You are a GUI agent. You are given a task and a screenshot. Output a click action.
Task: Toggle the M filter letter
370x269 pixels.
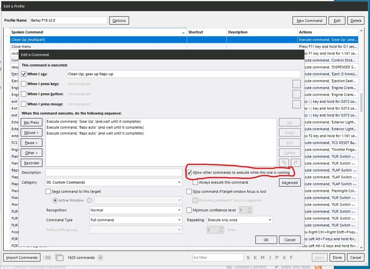tap(262, 258)
